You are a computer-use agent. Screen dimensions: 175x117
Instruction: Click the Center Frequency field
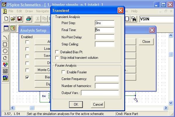107,79
